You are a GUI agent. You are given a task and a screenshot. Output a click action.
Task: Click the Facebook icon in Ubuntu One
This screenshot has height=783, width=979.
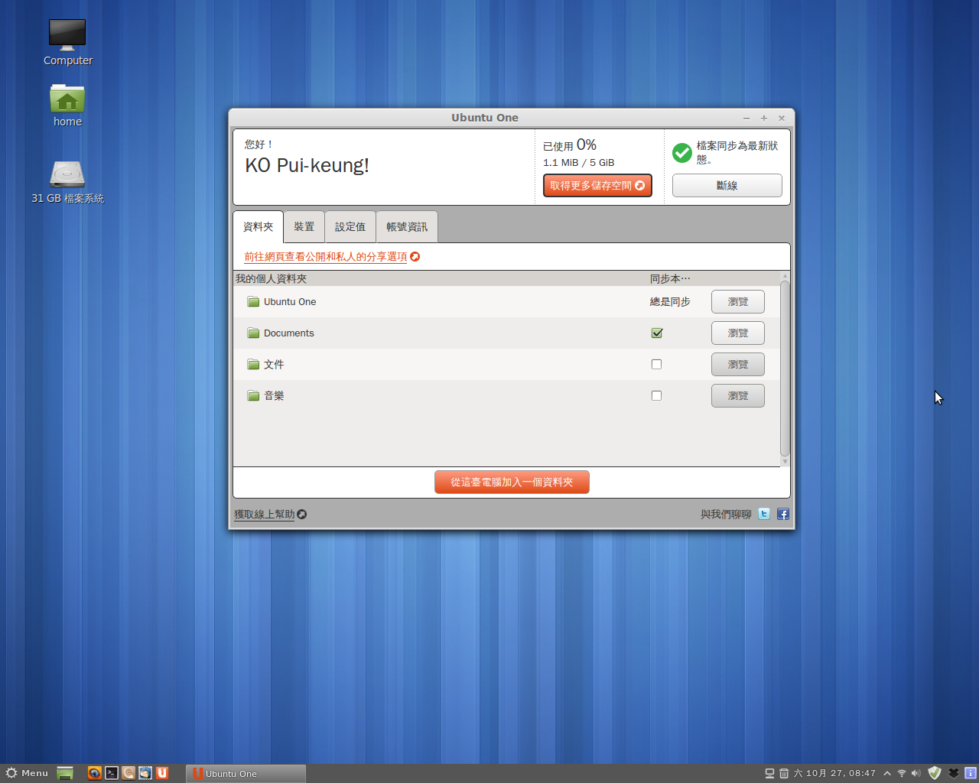(783, 514)
